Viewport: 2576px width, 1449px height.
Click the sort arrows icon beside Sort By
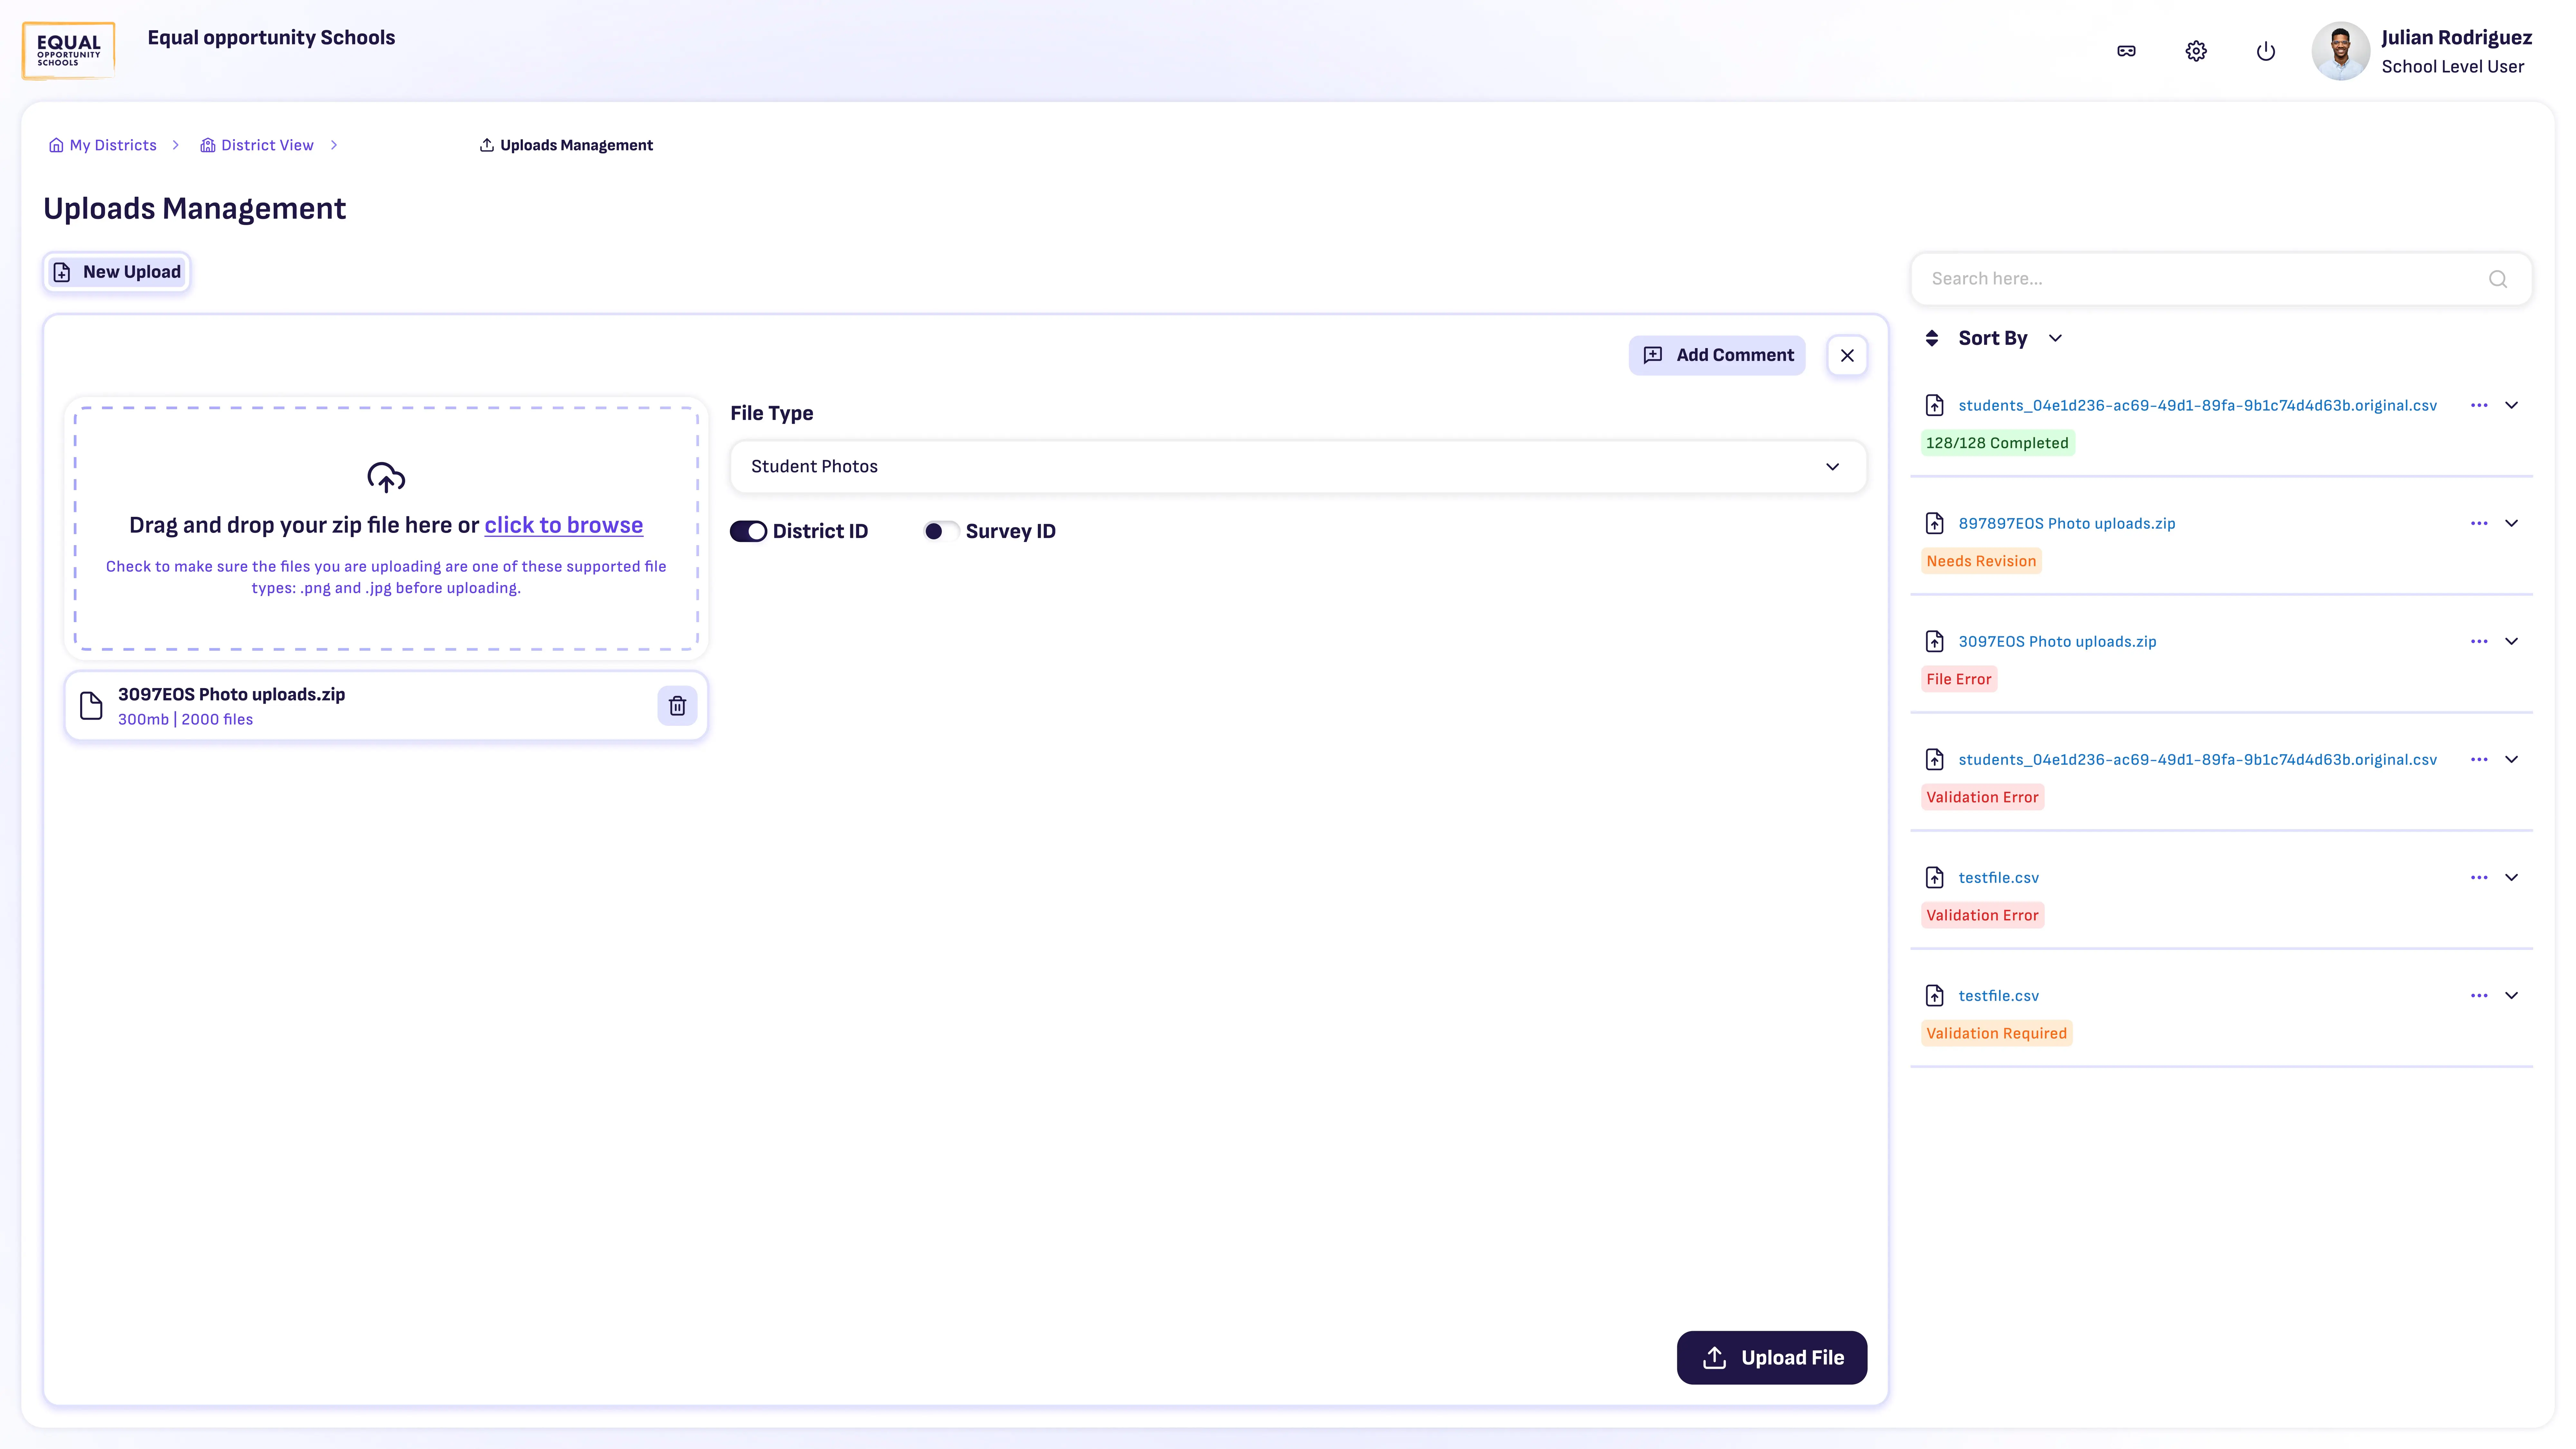click(x=1932, y=338)
